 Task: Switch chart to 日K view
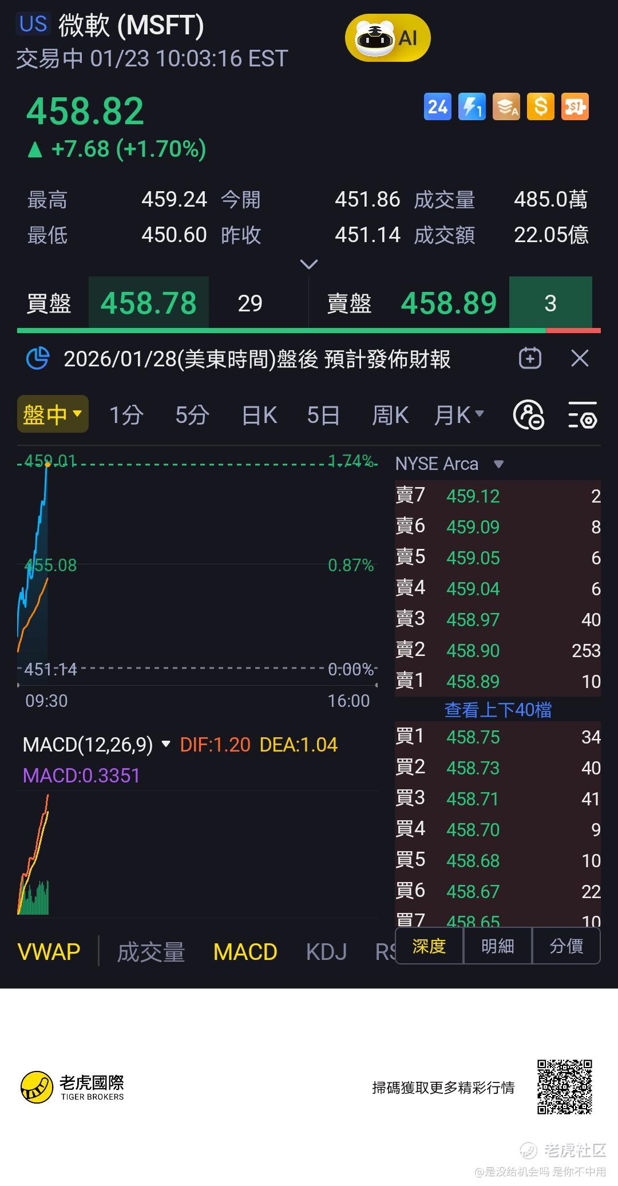[x=259, y=415]
